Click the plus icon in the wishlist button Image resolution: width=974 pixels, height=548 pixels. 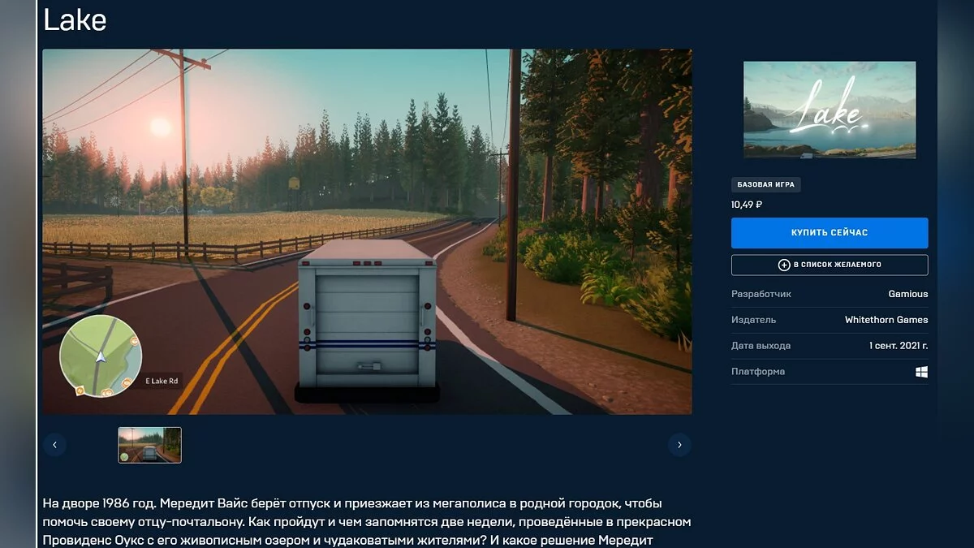pyautogui.click(x=784, y=265)
